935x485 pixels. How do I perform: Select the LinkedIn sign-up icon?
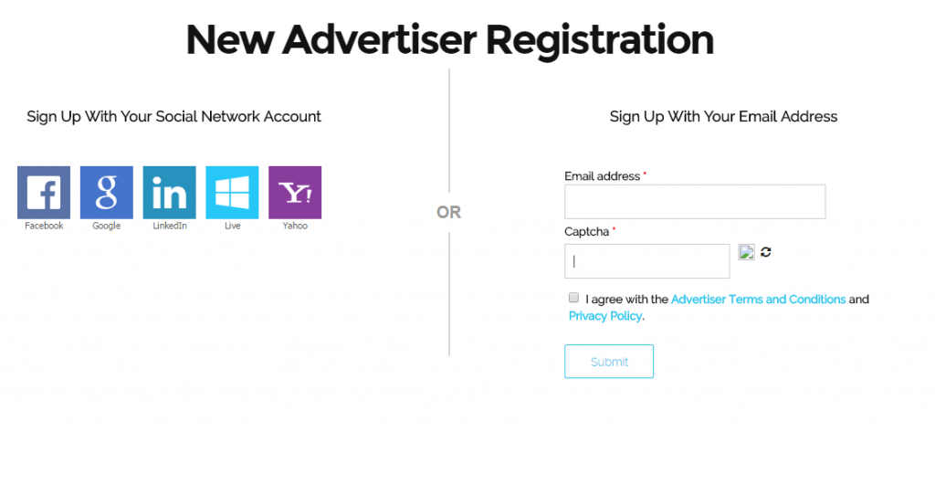[169, 193]
